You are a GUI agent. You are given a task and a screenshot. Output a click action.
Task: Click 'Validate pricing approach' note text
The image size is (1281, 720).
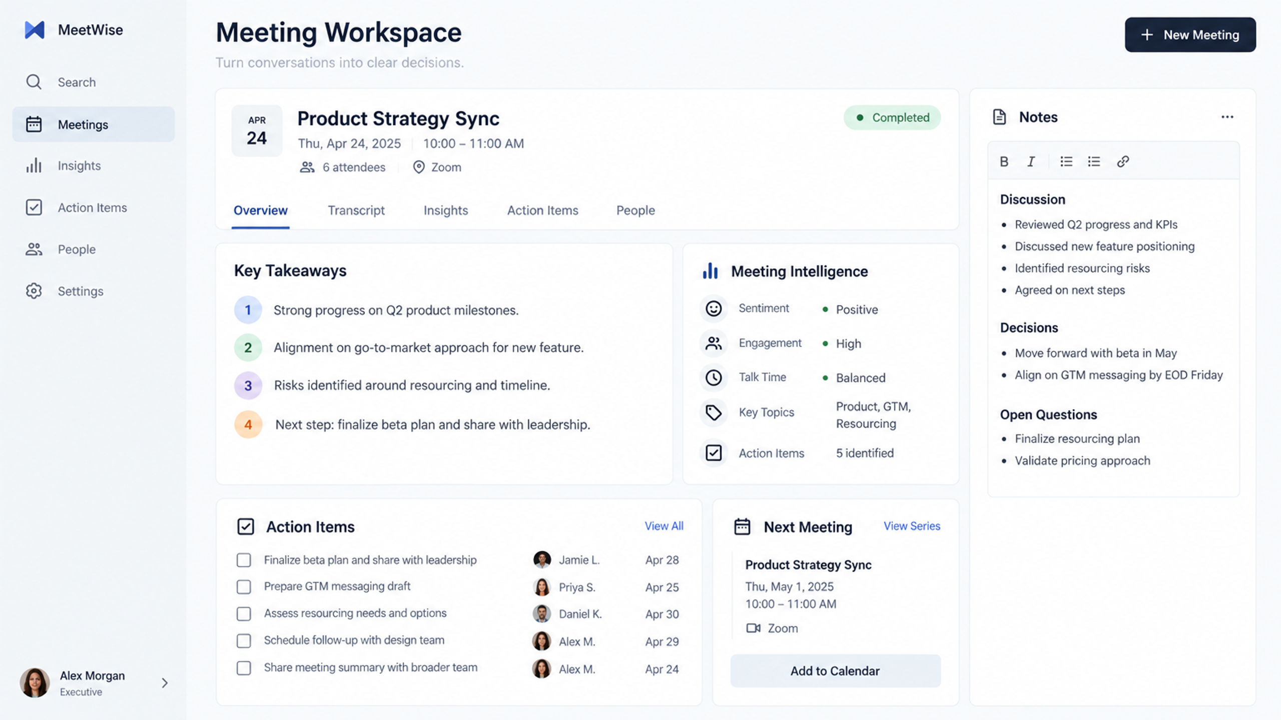pyautogui.click(x=1082, y=460)
